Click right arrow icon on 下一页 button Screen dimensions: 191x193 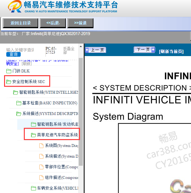click(153, 50)
